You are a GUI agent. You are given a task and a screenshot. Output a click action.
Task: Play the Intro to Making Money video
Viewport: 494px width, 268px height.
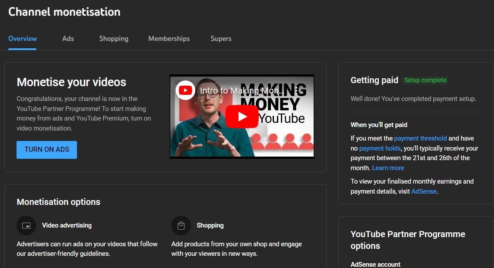[242, 117]
